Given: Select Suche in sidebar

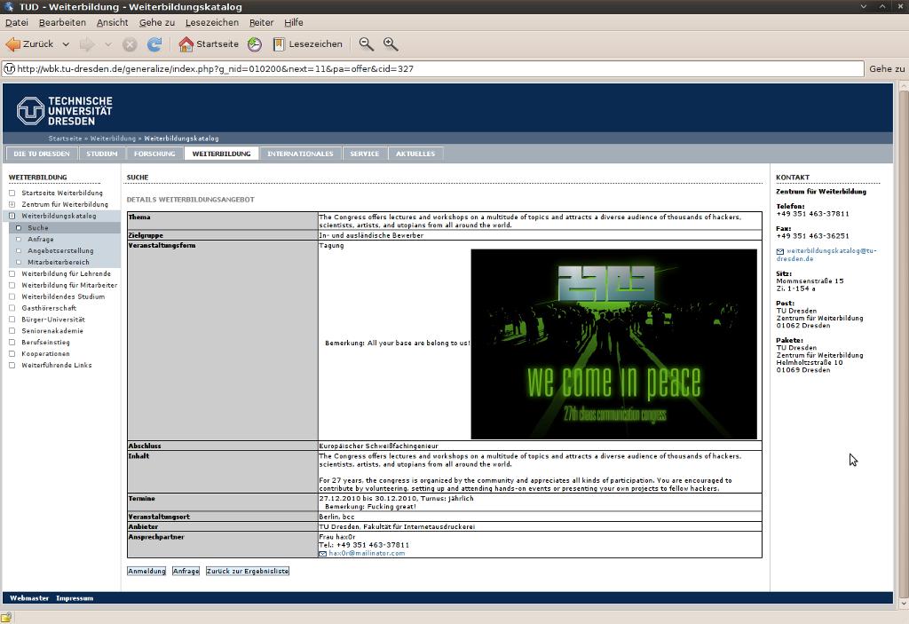Looking at the screenshot, I should (x=37, y=228).
